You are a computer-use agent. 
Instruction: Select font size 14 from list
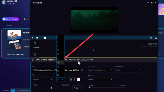click(x=60, y=58)
